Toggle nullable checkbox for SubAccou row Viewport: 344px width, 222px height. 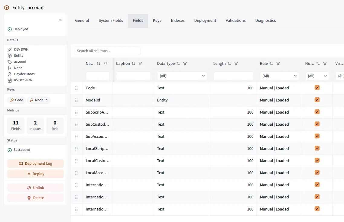pos(317,136)
